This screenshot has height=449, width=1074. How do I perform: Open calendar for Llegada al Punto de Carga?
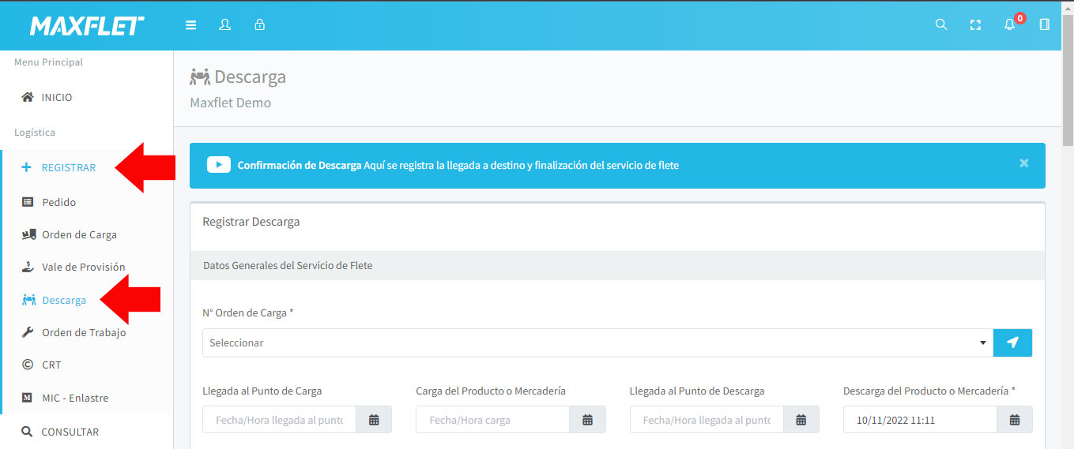click(x=374, y=420)
